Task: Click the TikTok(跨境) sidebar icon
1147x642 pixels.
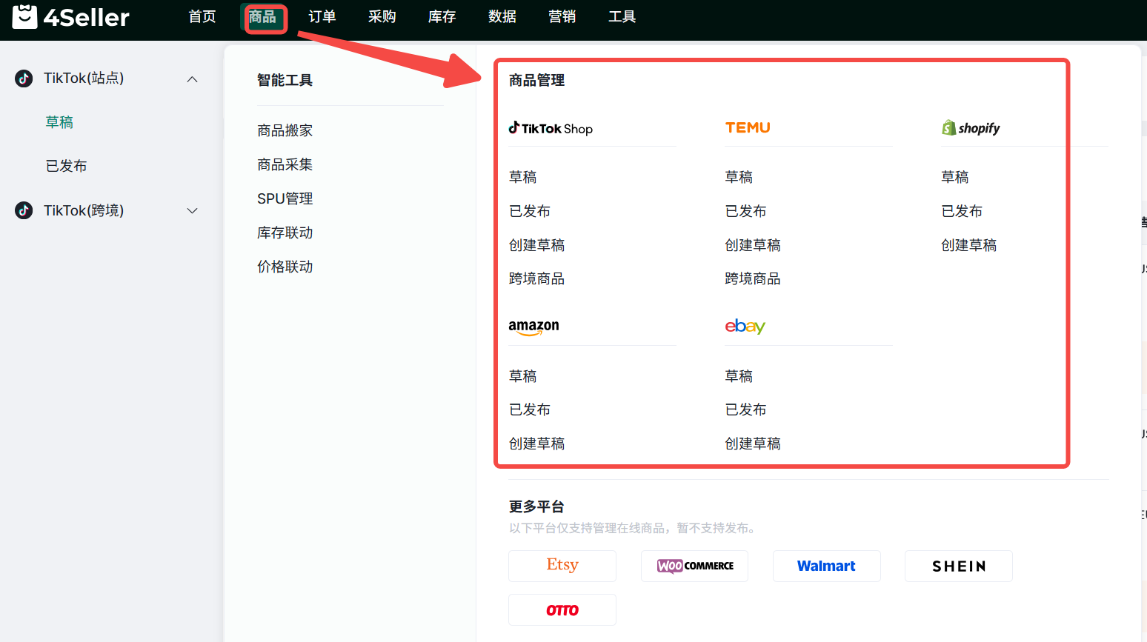Action: click(24, 210)
